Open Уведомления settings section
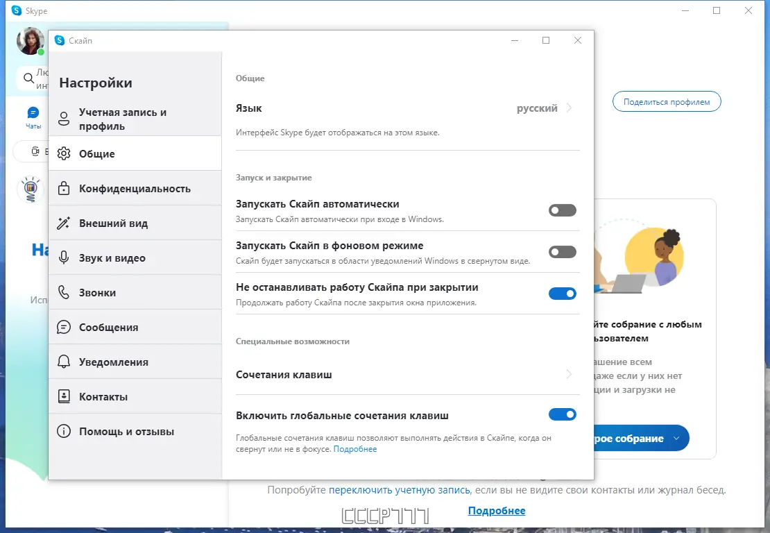Screen dimensions: 770x533 coord(135,362)
